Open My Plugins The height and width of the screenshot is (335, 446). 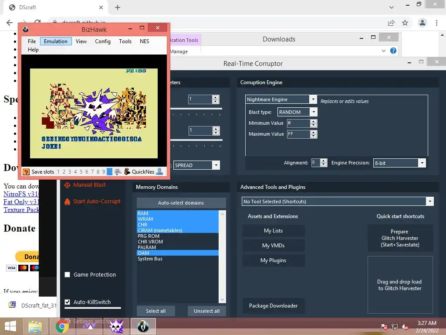tap(274, 260)
